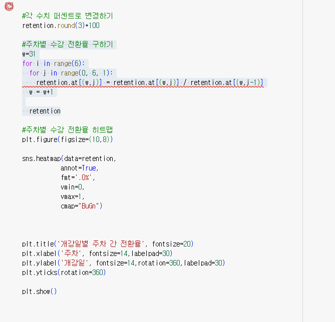Click the comment '#주차별 수강 전환율 히트맵'
This screenshot has width=335, height=322.
pos(68,129)
